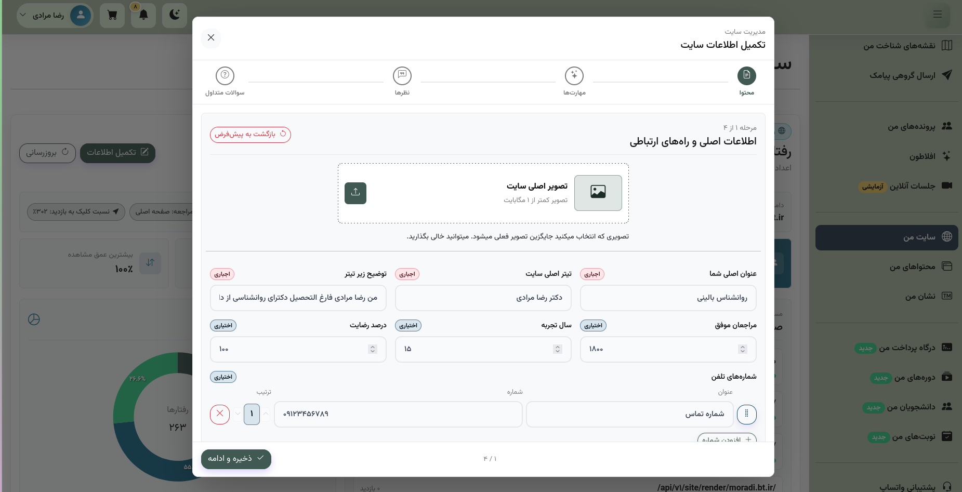Click ذخیره و ادامه button
The image size is (962, 492).
236,459
